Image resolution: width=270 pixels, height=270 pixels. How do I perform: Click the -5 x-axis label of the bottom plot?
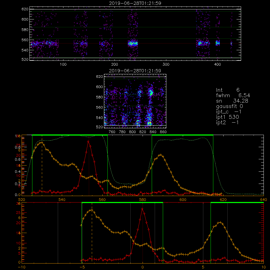(82, 267)
